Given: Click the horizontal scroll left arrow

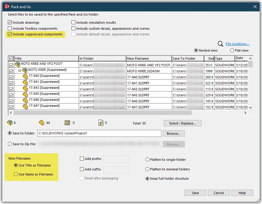Looking at the screenshot, I should (x=11, y=112).
